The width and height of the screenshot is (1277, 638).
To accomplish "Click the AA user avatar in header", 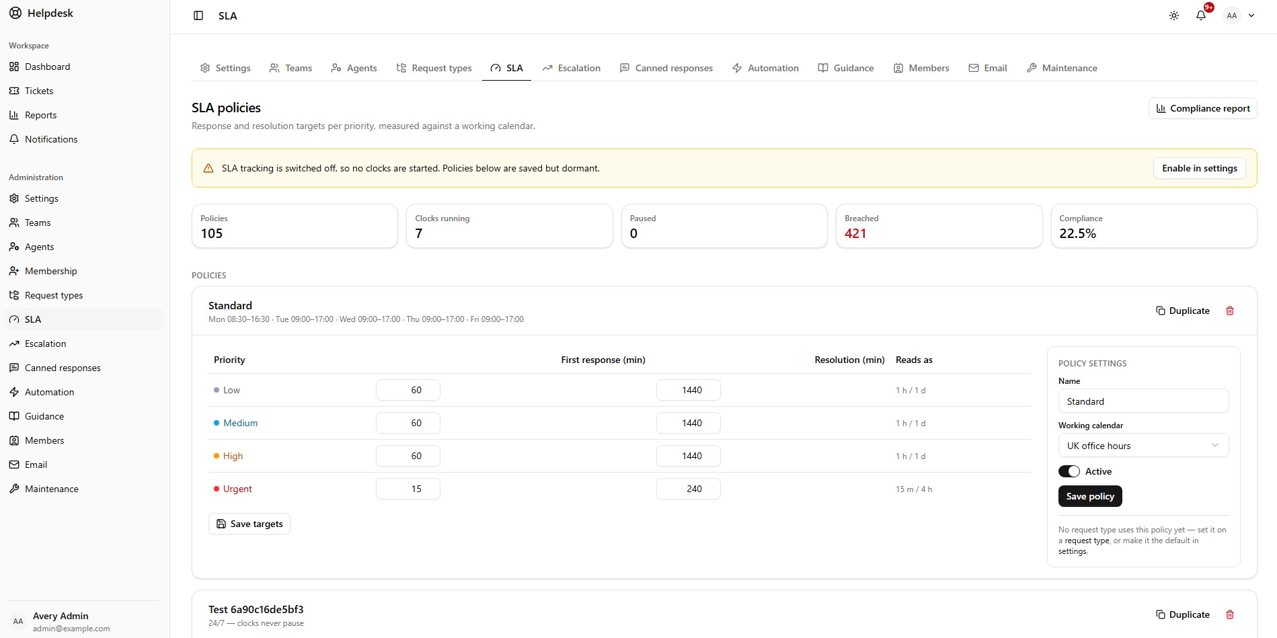I will pos(1232,15).
